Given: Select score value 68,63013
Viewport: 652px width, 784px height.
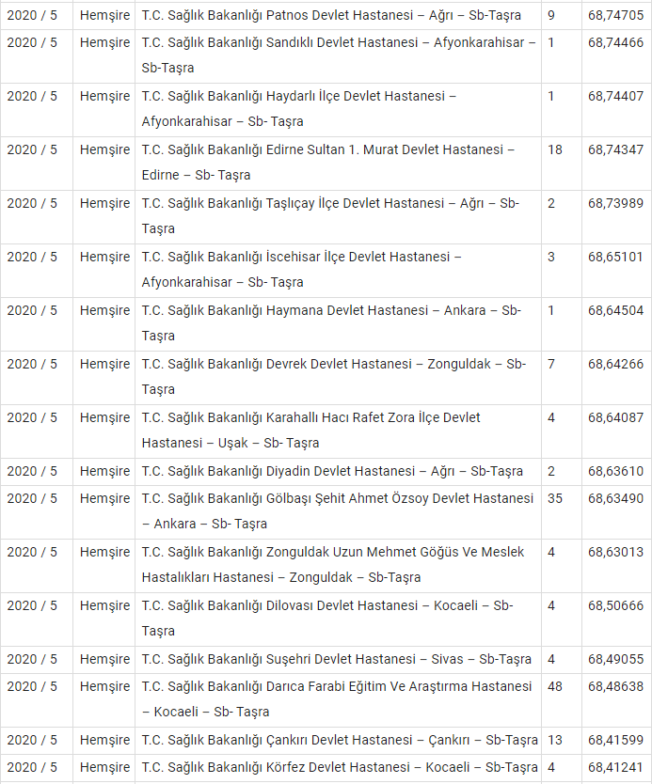Looking at the screenshot, I should (x=615, y=552).
